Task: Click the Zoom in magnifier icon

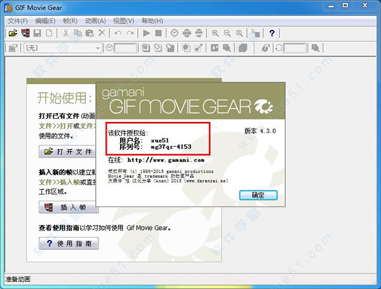Action: 215,33
